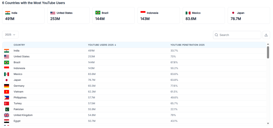Select India country name in table
273x128 pixels.
pos(17,51)
